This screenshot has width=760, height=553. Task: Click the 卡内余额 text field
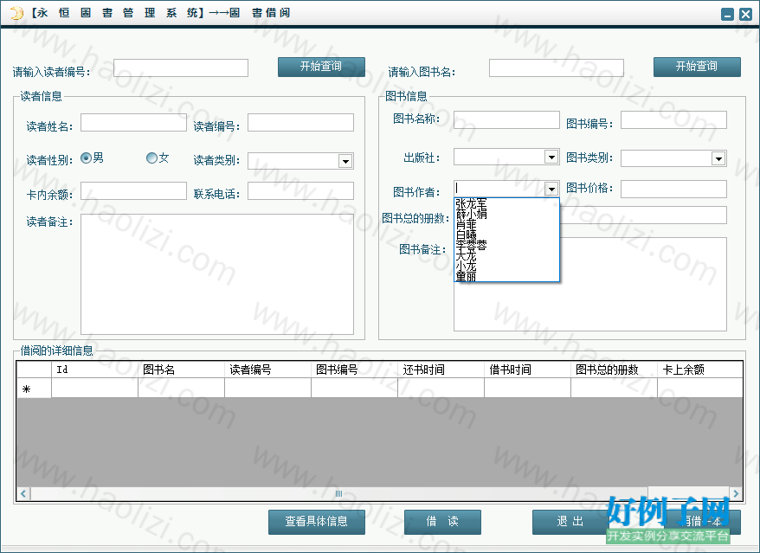coord(134,191)
